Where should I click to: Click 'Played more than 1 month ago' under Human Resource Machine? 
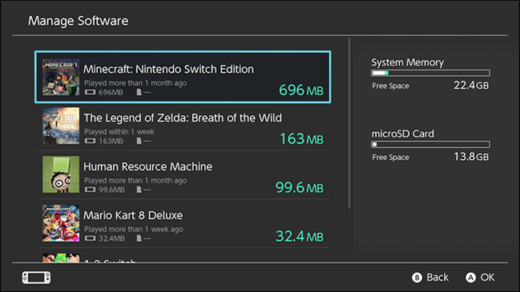(135, 181)
